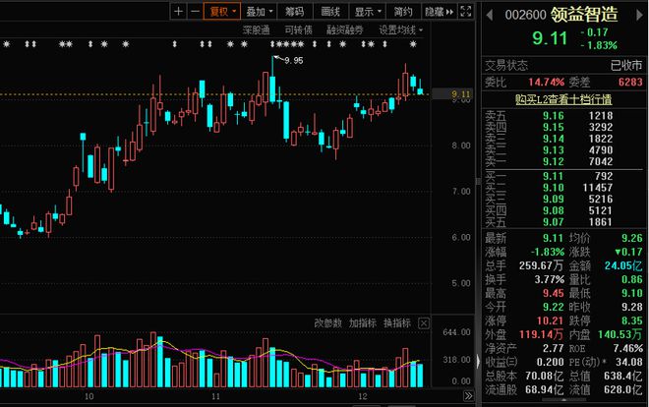649x407 pixels.
Task: Click 卖五 price 9.16
Action: coord(554,116)
